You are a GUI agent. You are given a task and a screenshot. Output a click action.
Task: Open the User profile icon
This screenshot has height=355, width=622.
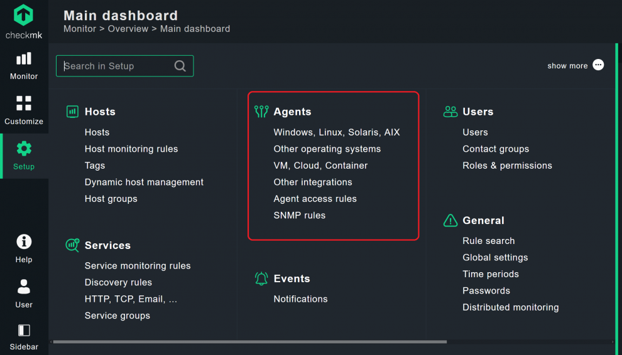[24, 287]
